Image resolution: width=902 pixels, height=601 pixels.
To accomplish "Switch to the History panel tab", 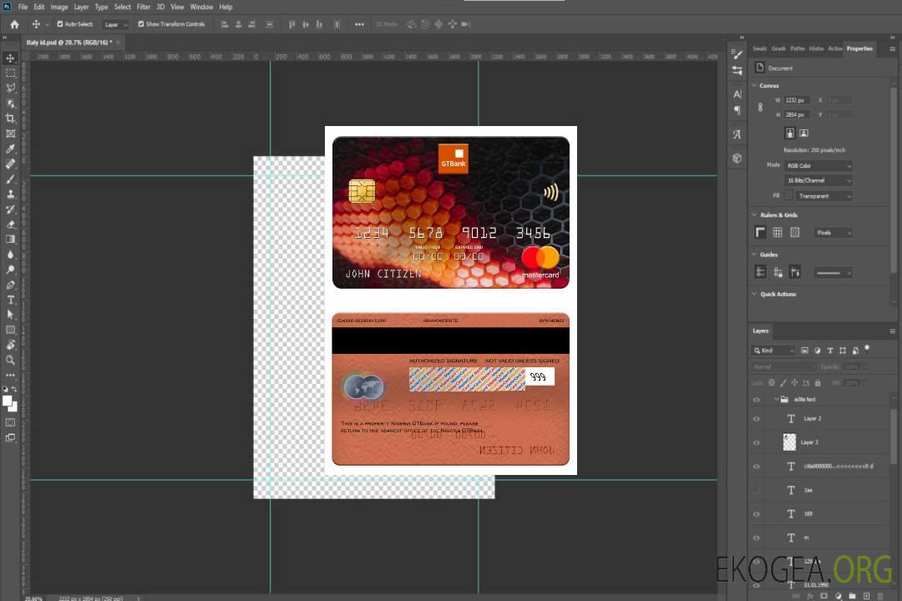I will coord(816,49).
